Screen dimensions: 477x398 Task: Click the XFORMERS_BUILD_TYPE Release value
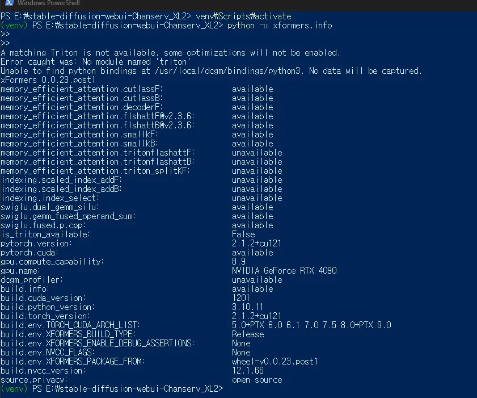(x=248, y=334)
